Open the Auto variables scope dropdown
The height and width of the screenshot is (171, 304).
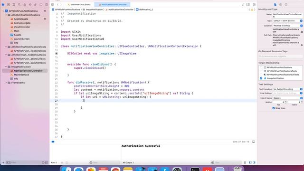54,162
